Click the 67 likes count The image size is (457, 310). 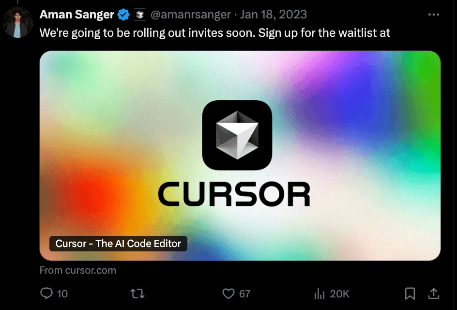point(245,294)
